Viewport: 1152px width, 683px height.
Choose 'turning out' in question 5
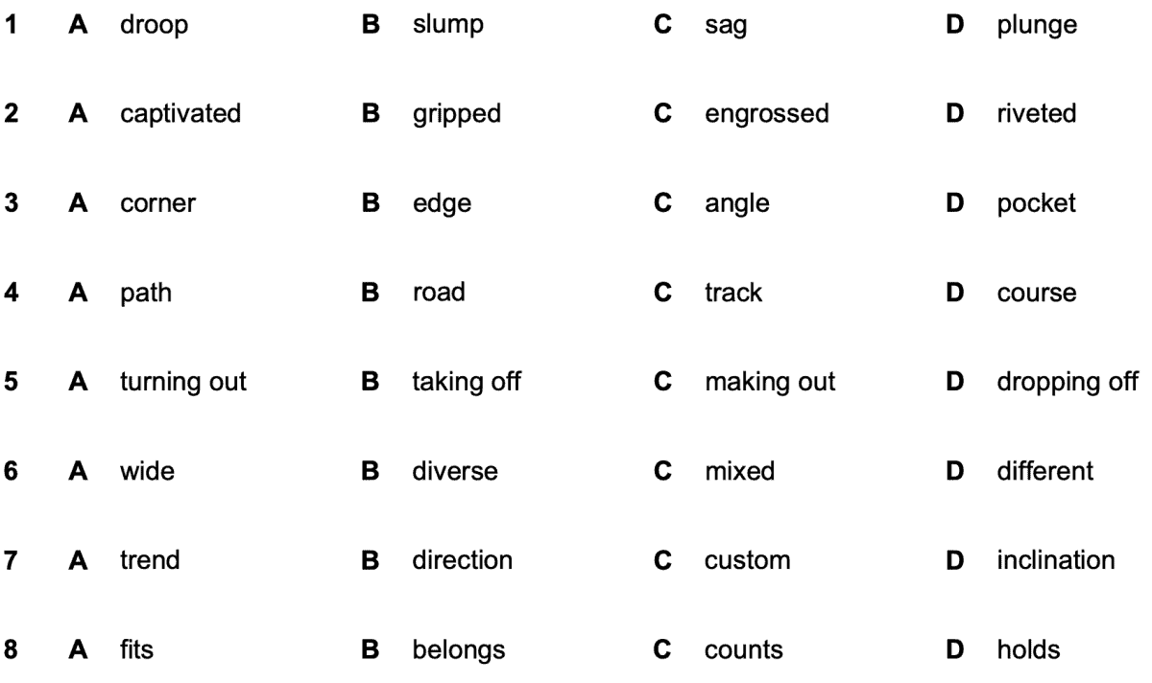pos(183,383)
